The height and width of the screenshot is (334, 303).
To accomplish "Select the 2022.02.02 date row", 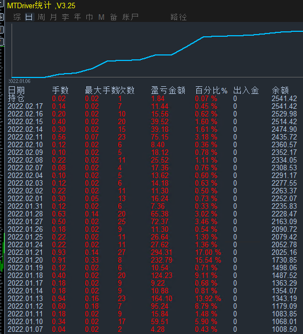I will (25, 191).
